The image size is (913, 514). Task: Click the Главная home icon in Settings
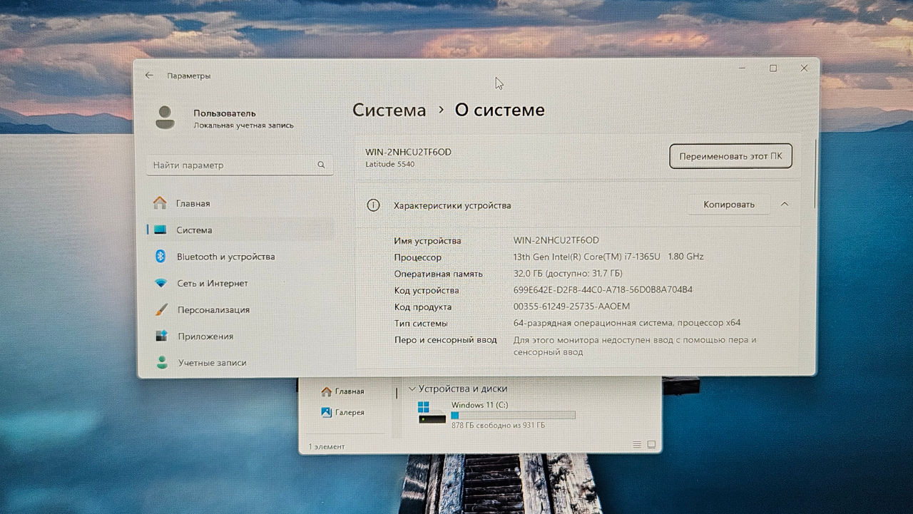[160, 203]
